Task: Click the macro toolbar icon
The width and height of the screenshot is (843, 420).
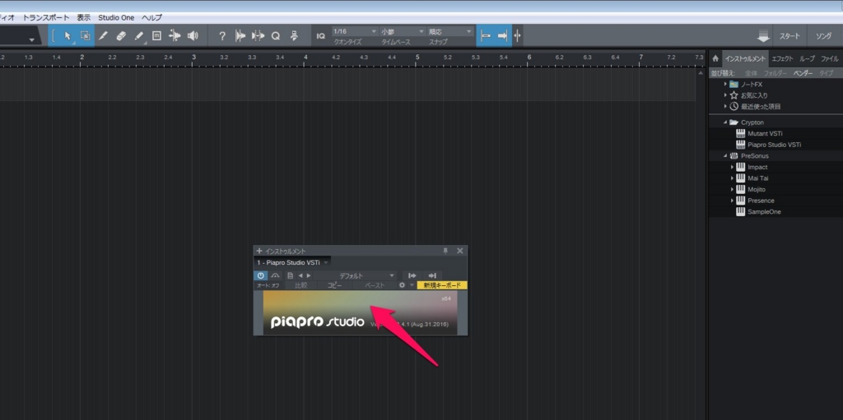Action: coord(294,36)
